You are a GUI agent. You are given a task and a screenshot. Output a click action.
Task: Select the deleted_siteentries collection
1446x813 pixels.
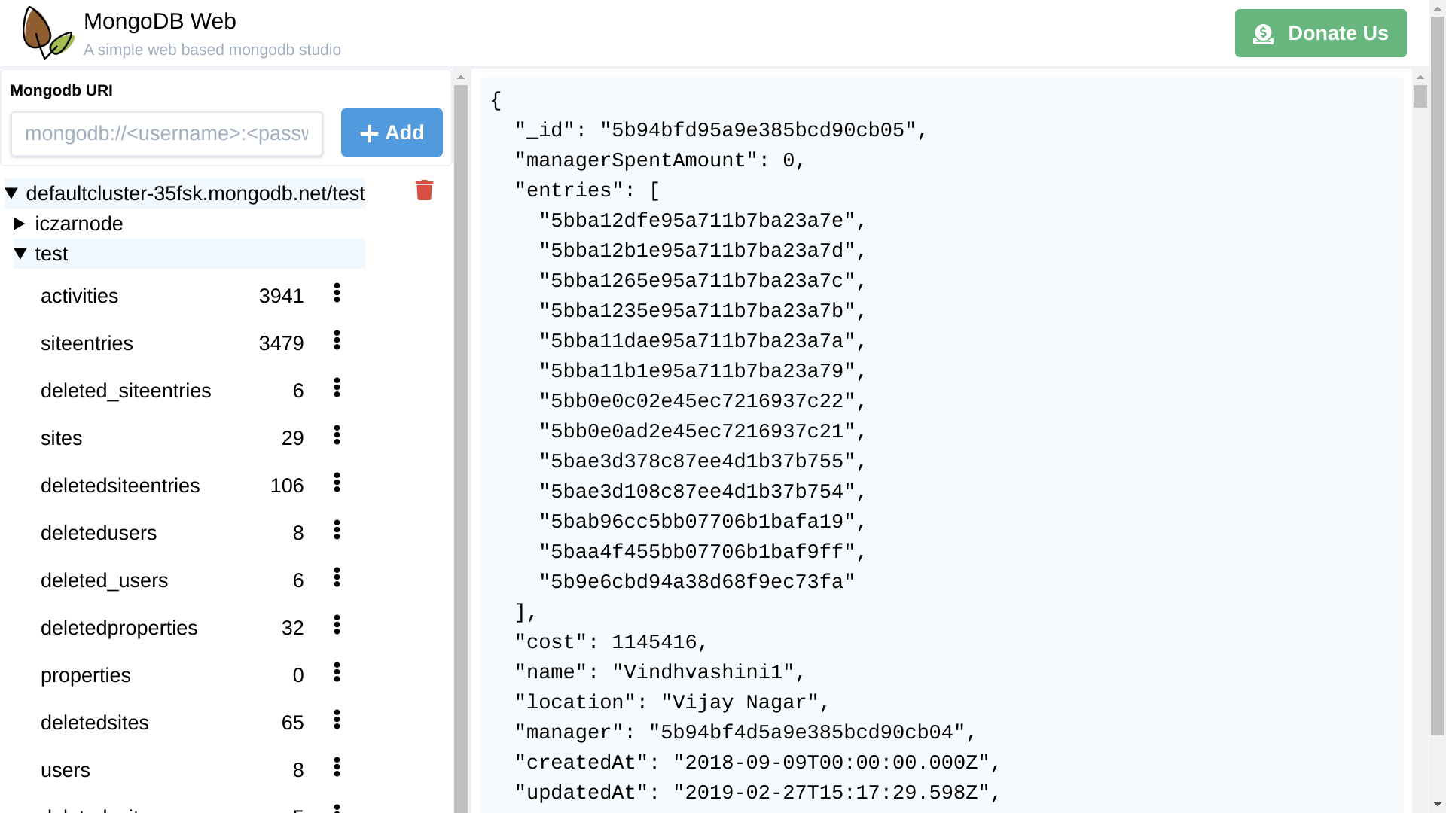point(125,390)
